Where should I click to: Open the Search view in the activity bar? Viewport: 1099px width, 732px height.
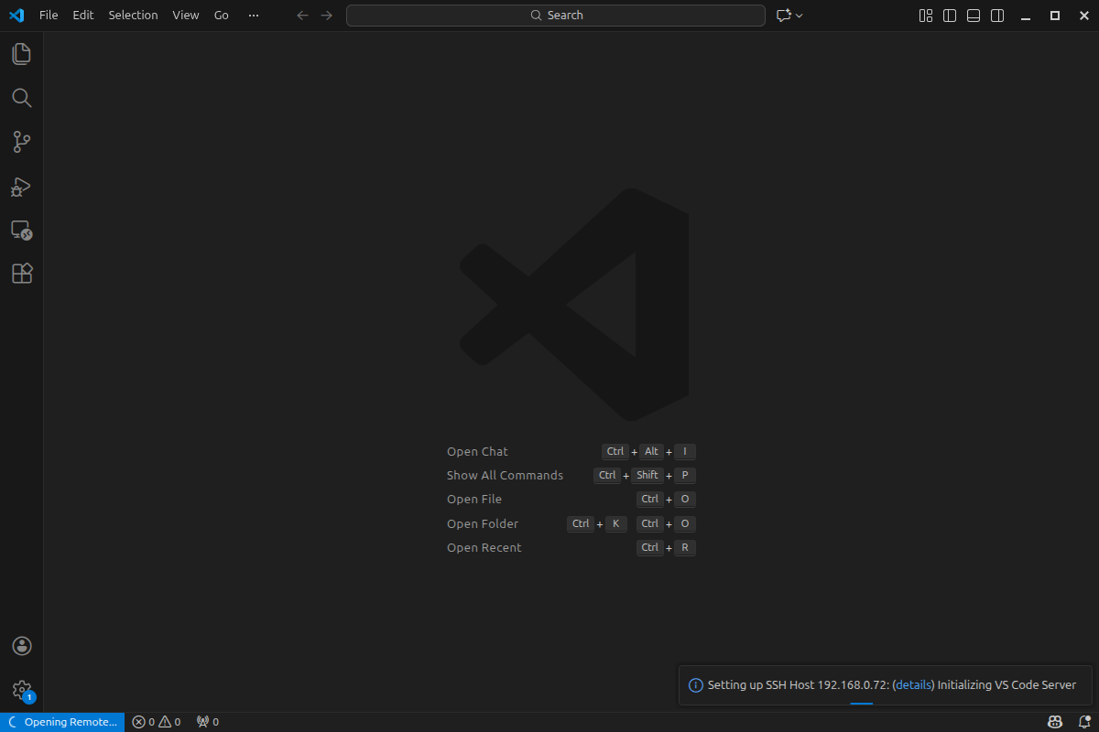coord(22,98)
